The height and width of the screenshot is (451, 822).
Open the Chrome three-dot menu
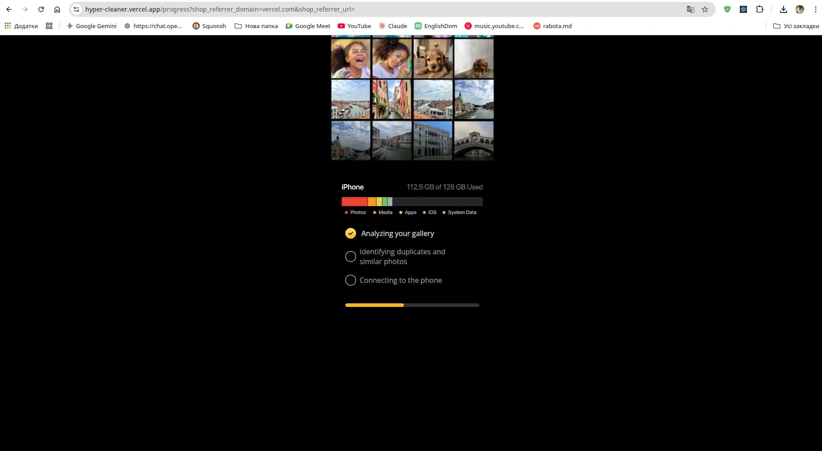(815, 9)
